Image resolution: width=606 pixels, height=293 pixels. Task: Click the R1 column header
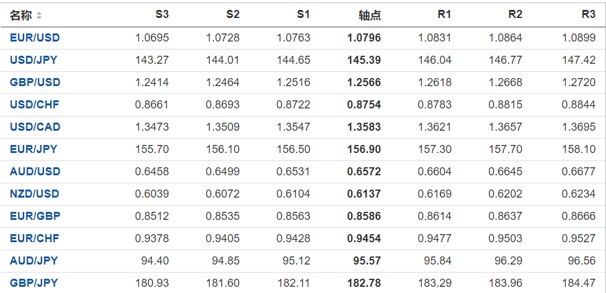444,15
